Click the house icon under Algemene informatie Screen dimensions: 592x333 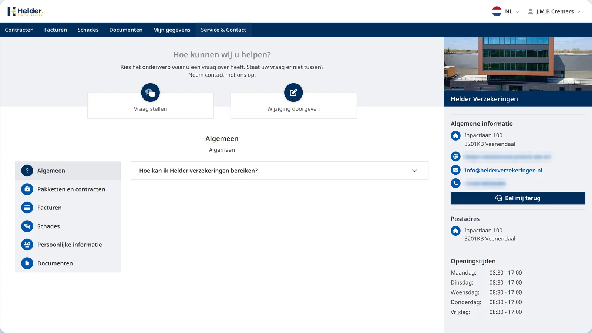point(455,136)
